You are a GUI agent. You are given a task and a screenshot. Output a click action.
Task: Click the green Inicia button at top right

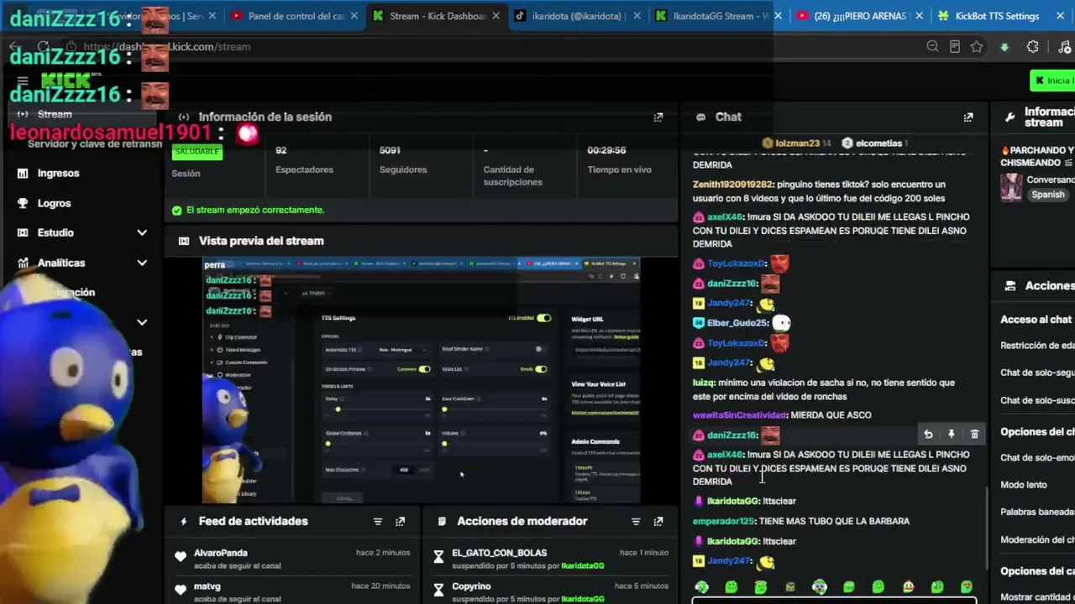pos(1052,81)
